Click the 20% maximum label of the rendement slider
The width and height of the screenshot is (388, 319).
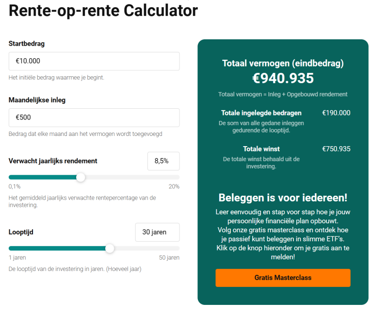pos(176,186)
